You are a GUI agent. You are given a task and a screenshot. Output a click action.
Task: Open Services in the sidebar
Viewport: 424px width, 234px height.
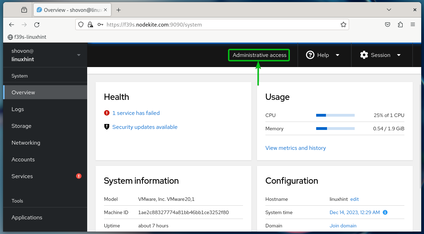pyautogui.click(x=45, y=176)
